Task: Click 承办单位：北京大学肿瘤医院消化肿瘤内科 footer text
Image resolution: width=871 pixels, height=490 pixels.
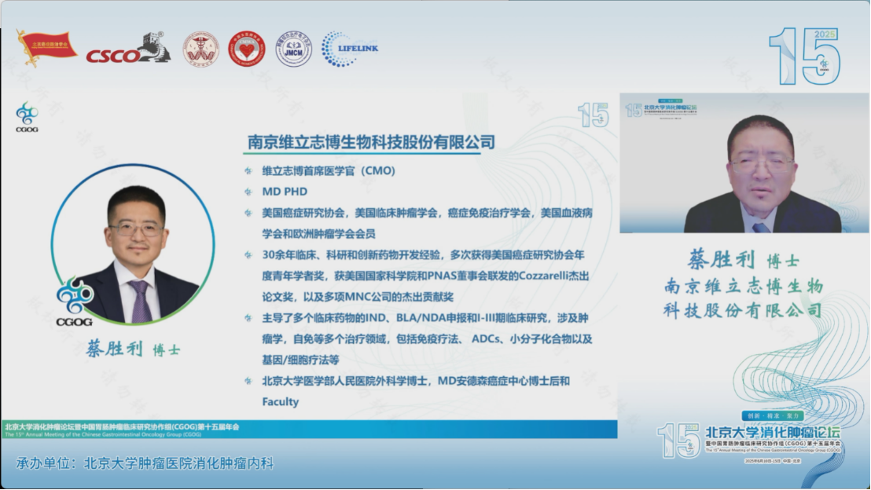Action: click(145, 463)
